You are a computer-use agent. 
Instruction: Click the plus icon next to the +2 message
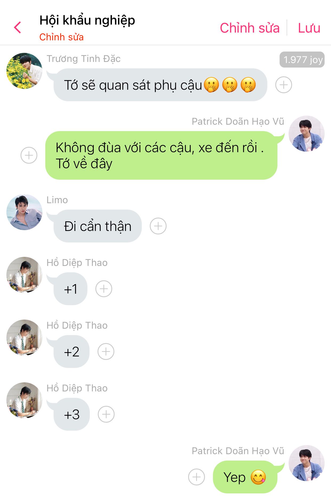(x=106, y=352)
